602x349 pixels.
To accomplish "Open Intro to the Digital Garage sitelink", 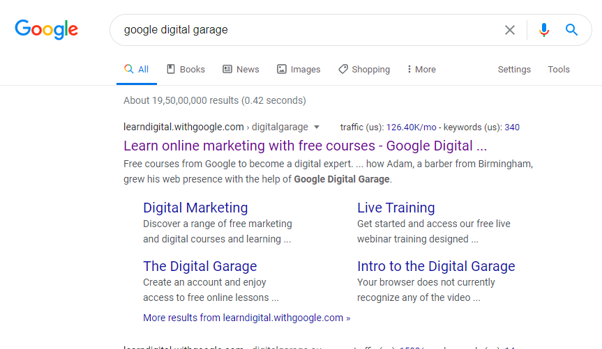I will point(436,266).
